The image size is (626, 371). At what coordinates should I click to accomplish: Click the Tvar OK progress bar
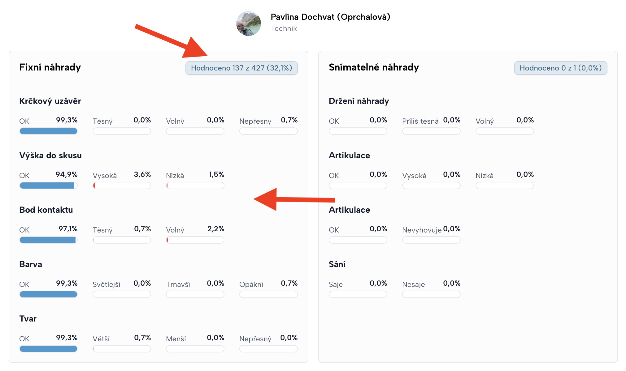tap(48, 349)
